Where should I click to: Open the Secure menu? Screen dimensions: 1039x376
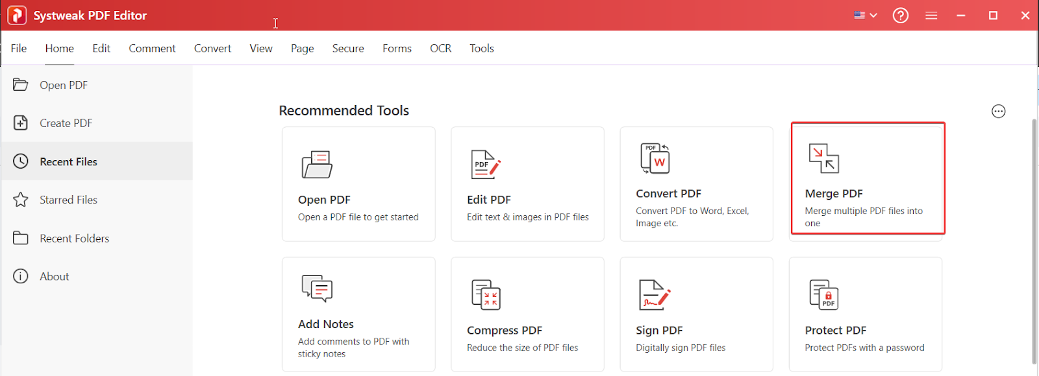[x=348, y=48]
